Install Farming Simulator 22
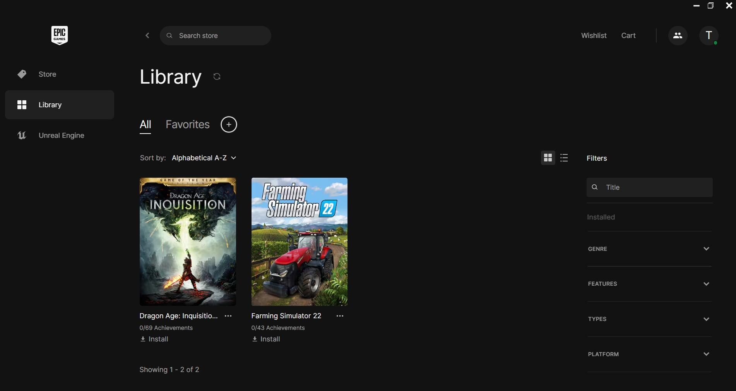Viewport: 736px width, 391px height. coord(266,339)
